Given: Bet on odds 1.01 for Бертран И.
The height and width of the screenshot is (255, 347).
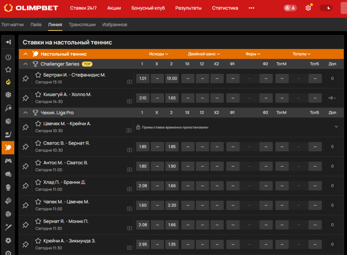Looking at the screenshot, I should (143, 79).
